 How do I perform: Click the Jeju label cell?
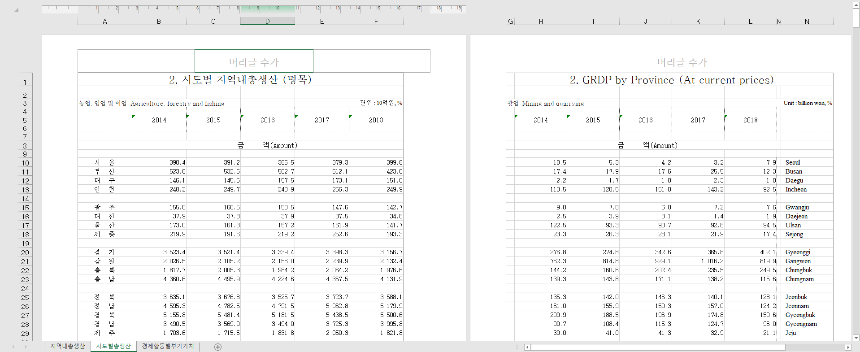[807, 333]
